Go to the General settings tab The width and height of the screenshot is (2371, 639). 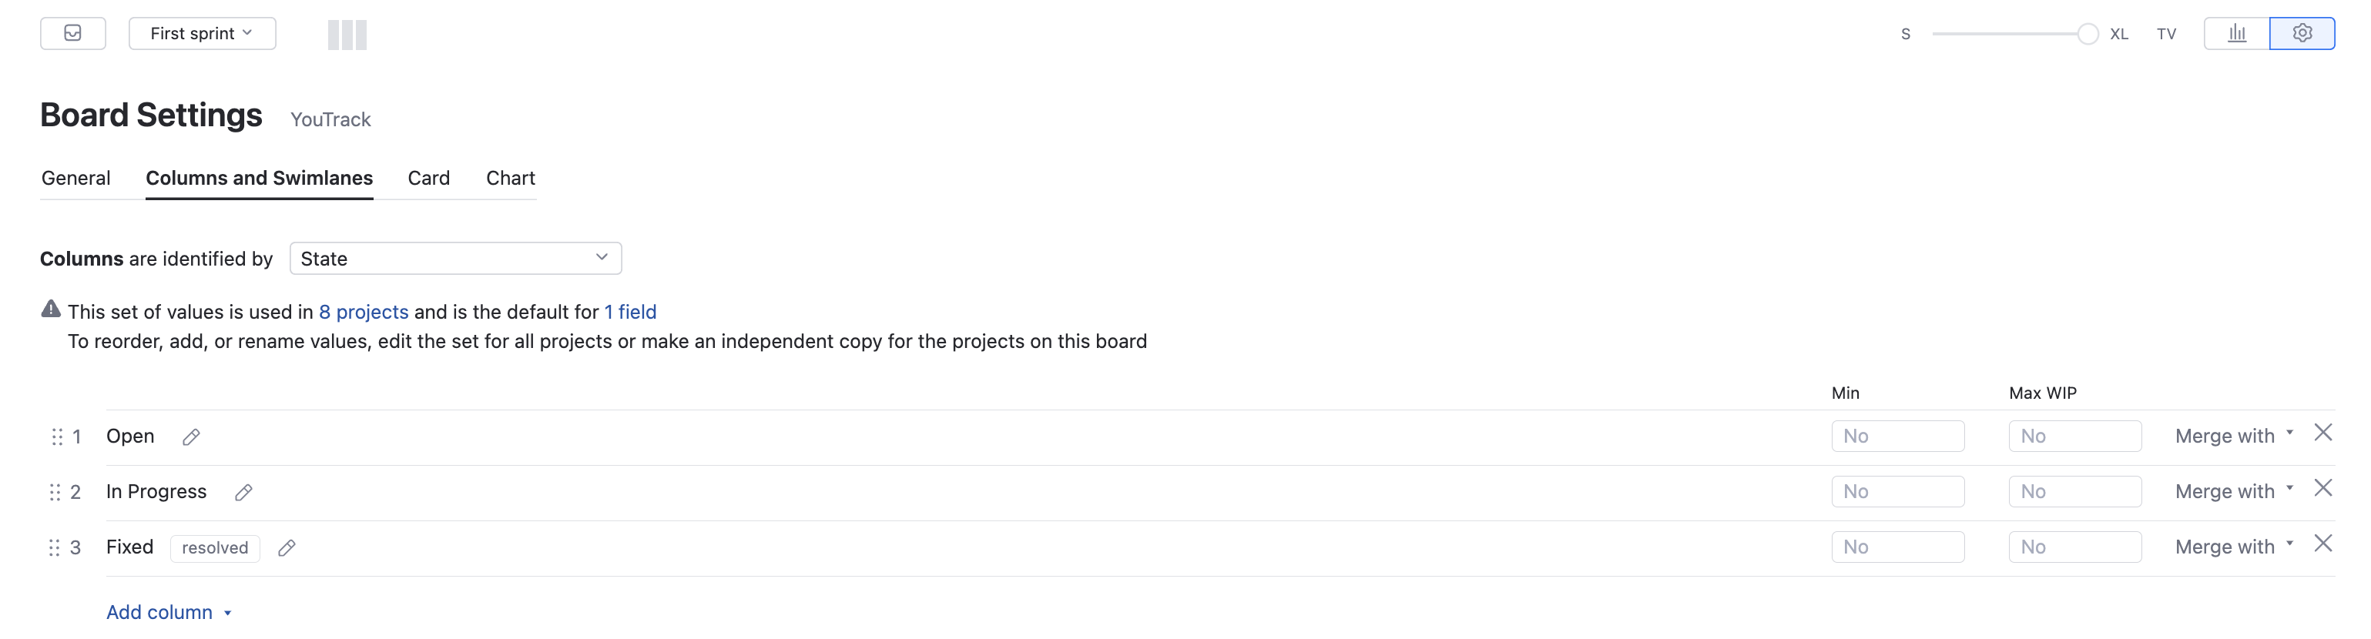point(75,177)
